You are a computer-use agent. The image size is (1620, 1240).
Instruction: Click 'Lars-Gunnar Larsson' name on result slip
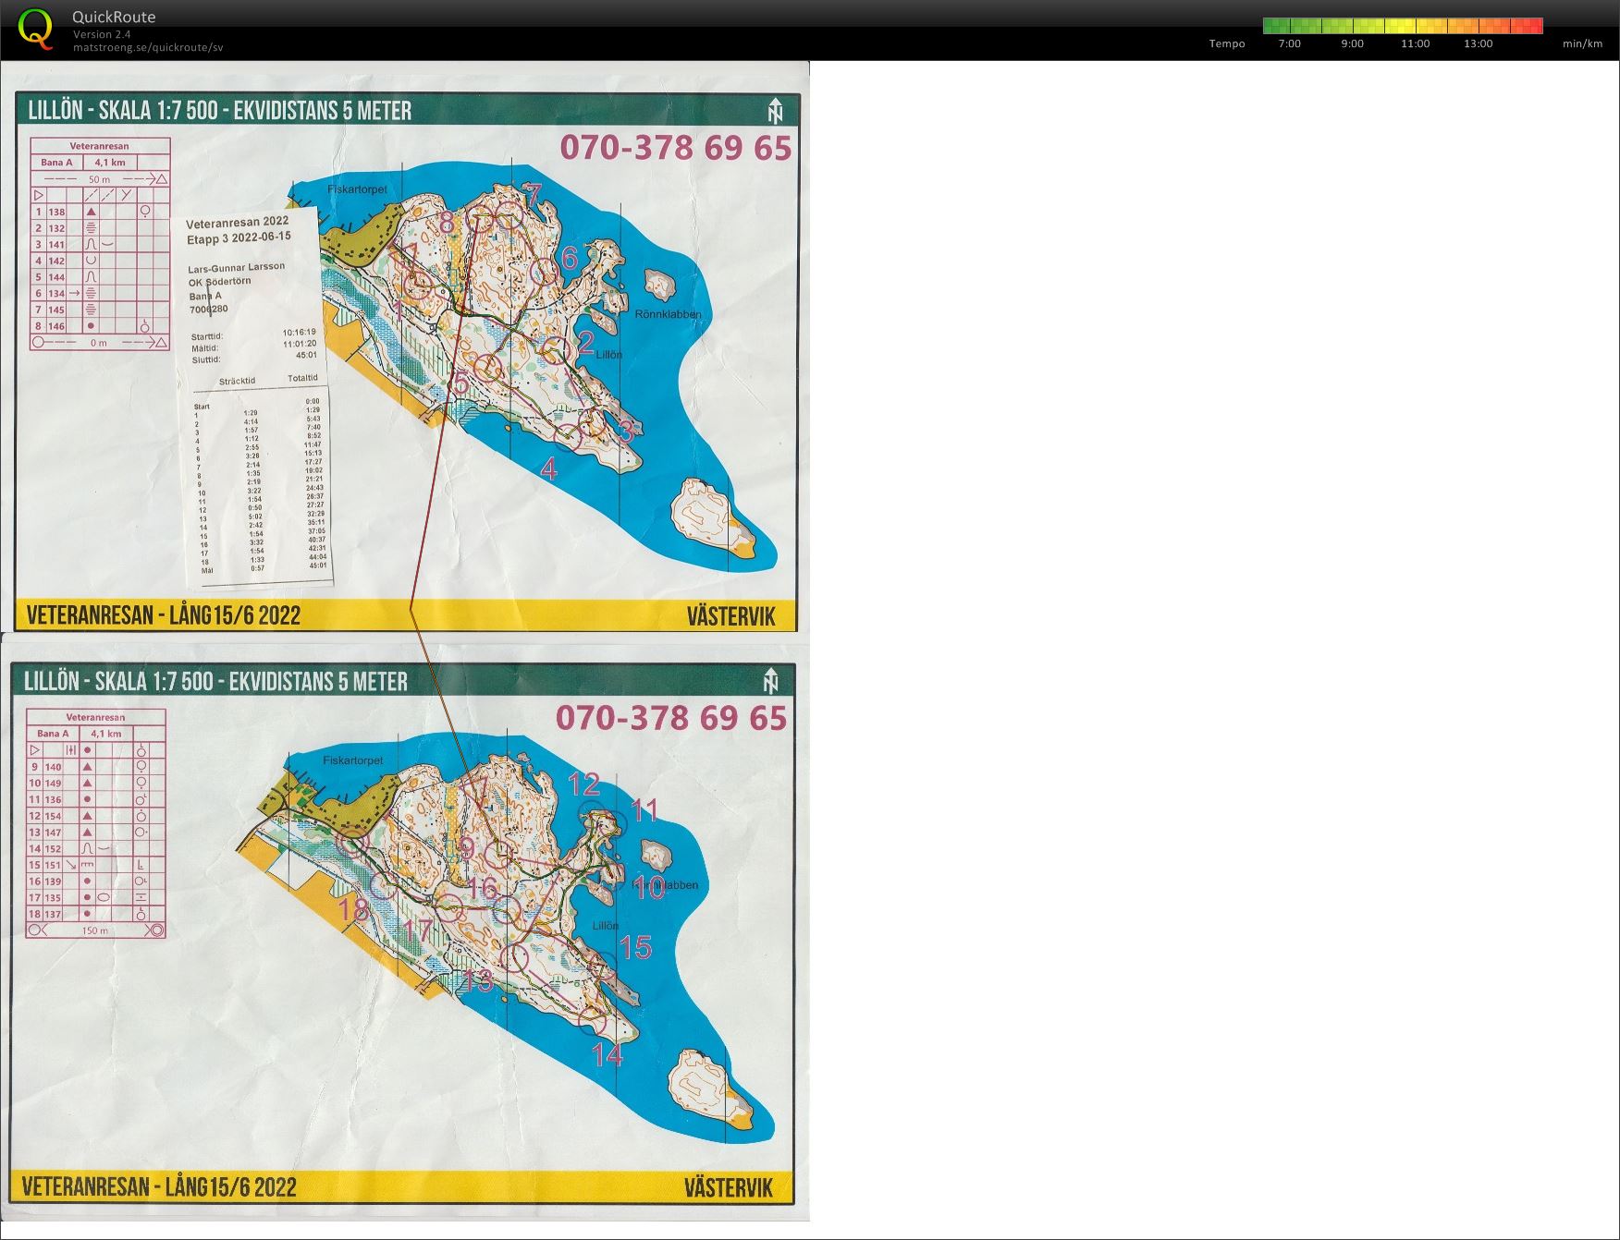[237, 269]
